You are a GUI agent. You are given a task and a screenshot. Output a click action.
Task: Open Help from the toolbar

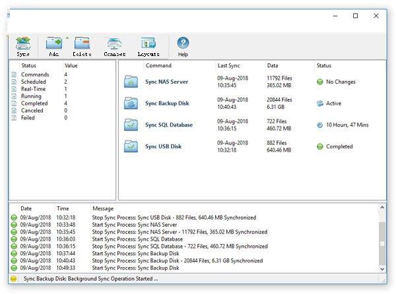click(183, 46)
